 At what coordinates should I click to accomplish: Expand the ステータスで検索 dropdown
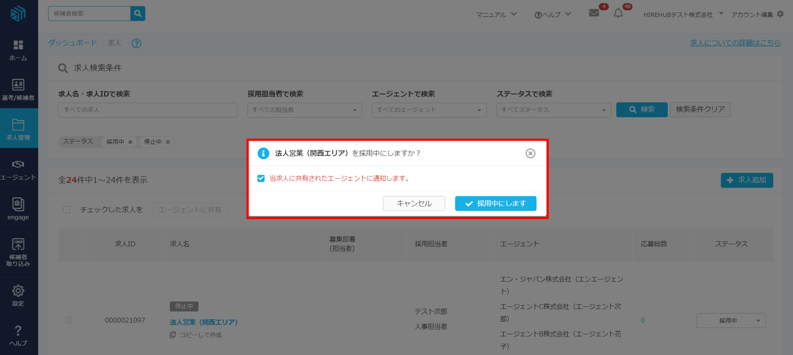pyautogui.click(x=553, y=110)
